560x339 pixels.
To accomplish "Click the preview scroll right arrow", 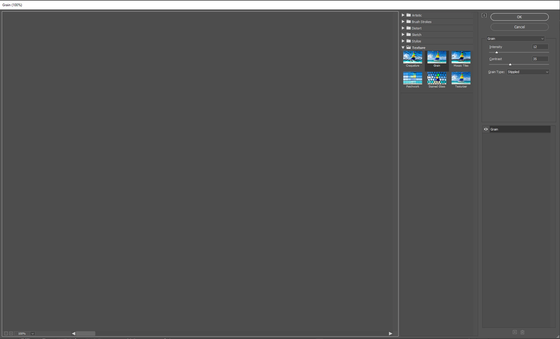I will pos(391,333).
